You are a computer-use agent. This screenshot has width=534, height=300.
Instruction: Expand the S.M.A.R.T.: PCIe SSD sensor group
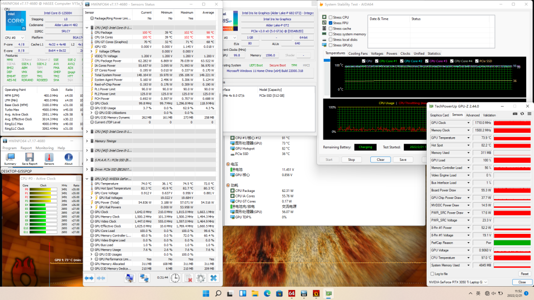click(x=87, y=160)
